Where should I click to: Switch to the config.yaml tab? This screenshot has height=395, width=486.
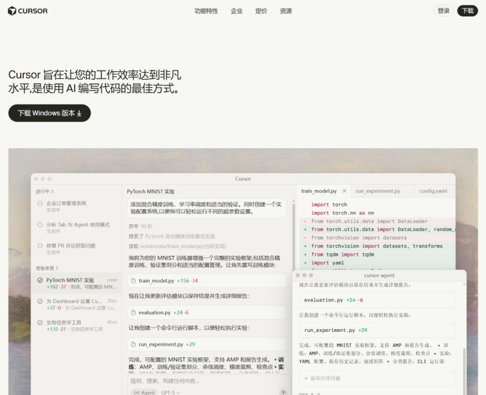coord(433,191)
